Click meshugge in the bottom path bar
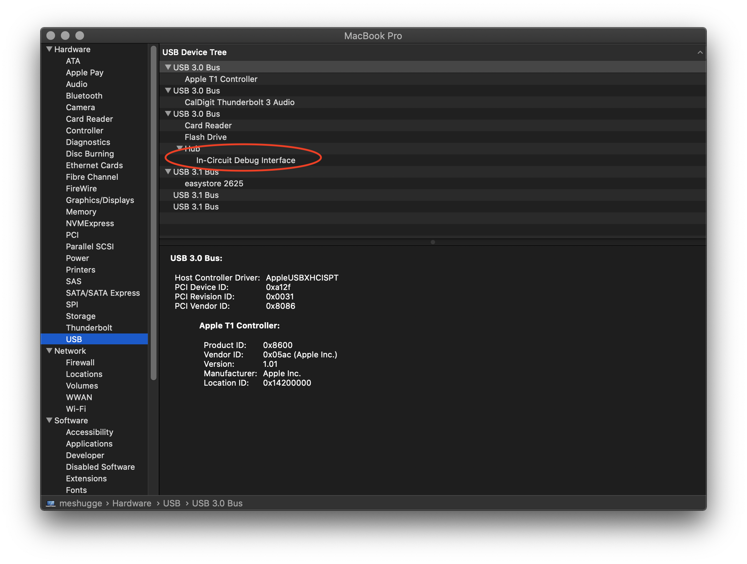Viewport: 747px width, 564px height. click(x=80, y=503)
